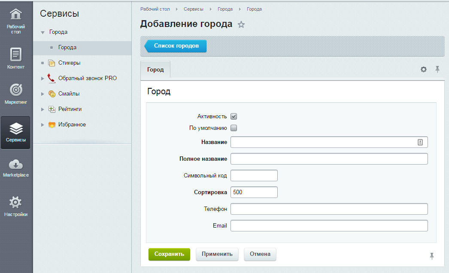Click the Список городов button
Viewport: 449px width, 273px height.
pos(176,46)
